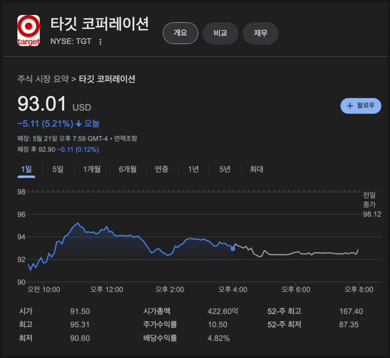Click the −5.11 (5.21%) daily change text

[46, 124]
